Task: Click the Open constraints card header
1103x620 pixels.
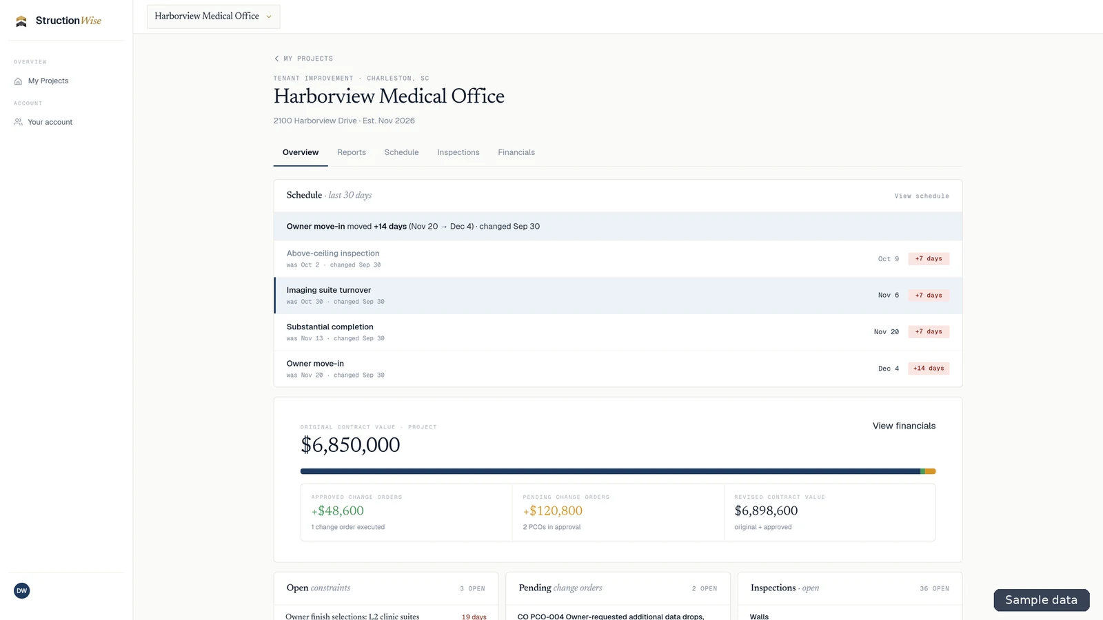Action: (385, 588)
